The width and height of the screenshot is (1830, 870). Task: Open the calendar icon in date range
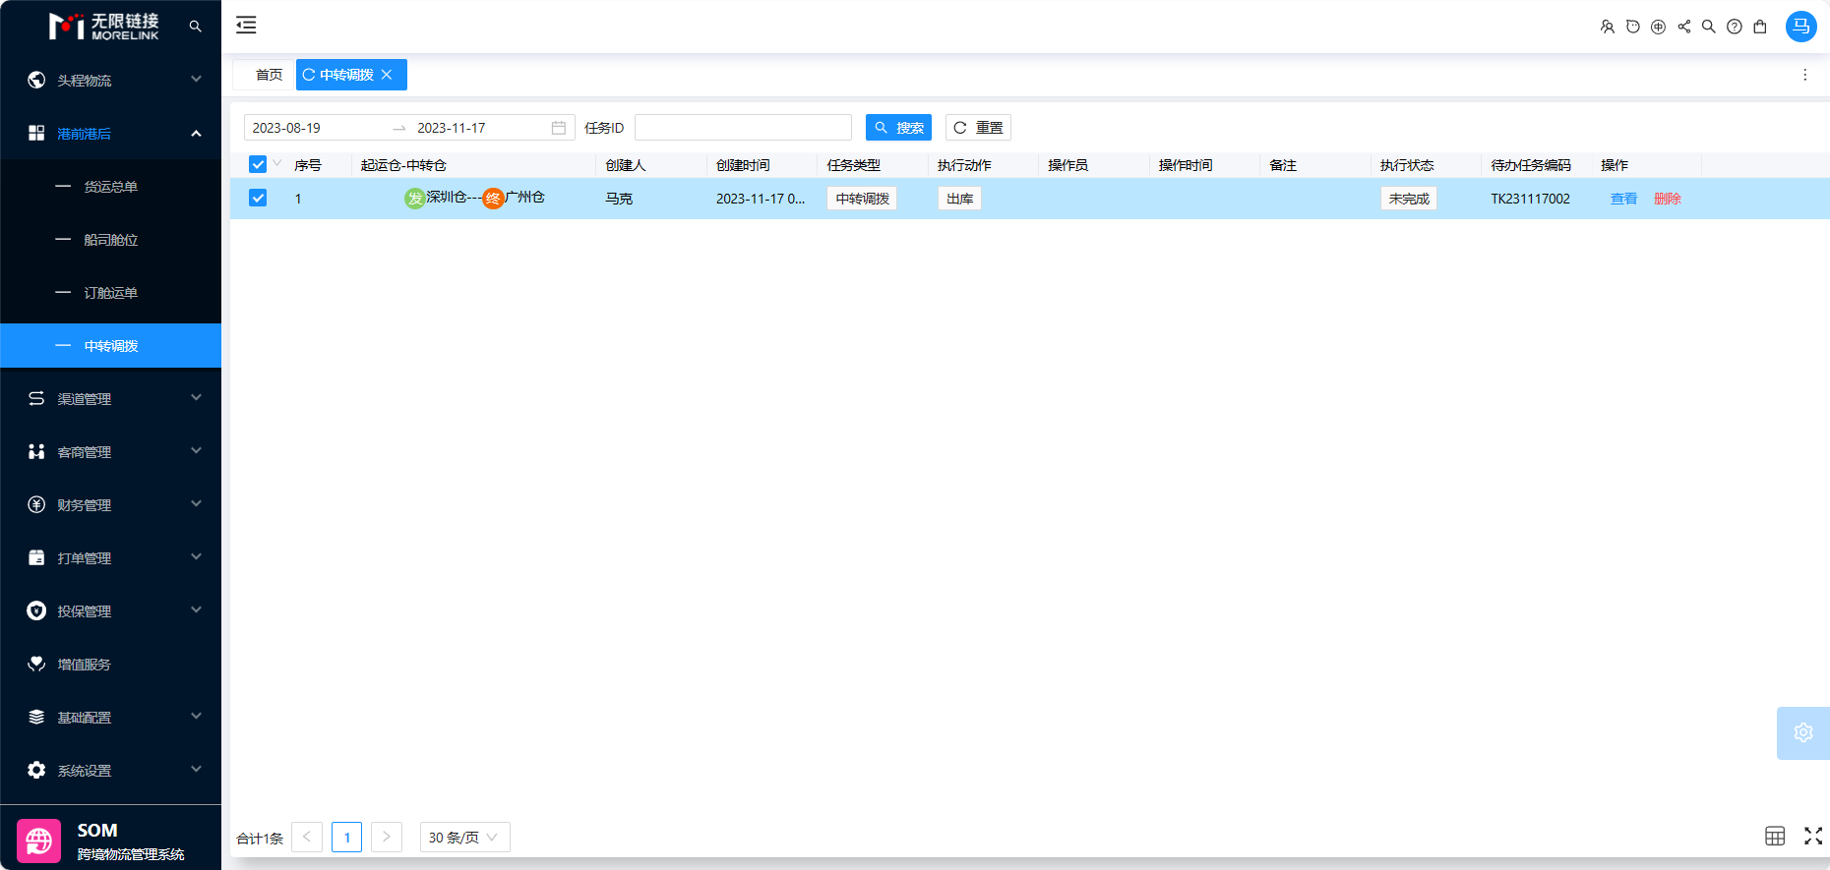point(558,128)
